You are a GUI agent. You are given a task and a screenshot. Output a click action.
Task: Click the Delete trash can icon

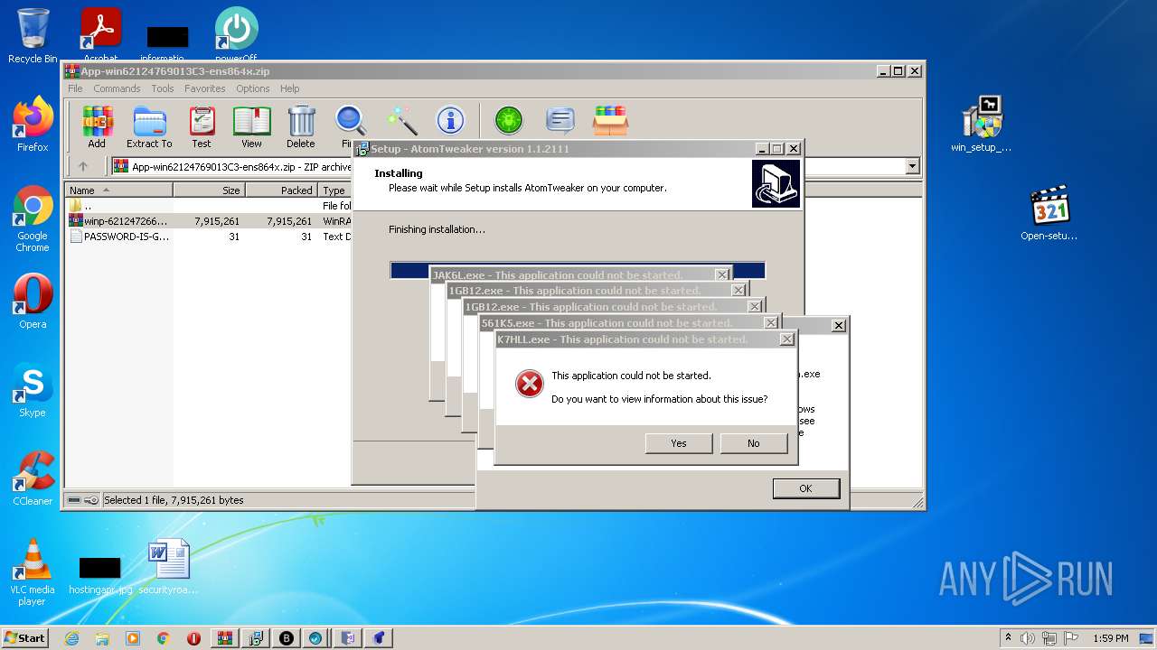pyautogui.click(x=301, y=126)
